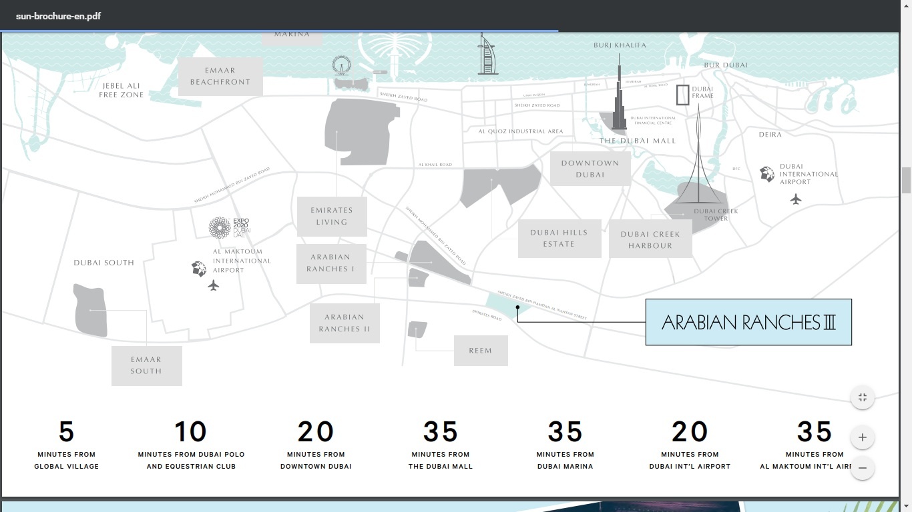Click 10 minutes from Dubai Polo text
Viewport: 912px width, 512px height.
[x=192, y=445]
